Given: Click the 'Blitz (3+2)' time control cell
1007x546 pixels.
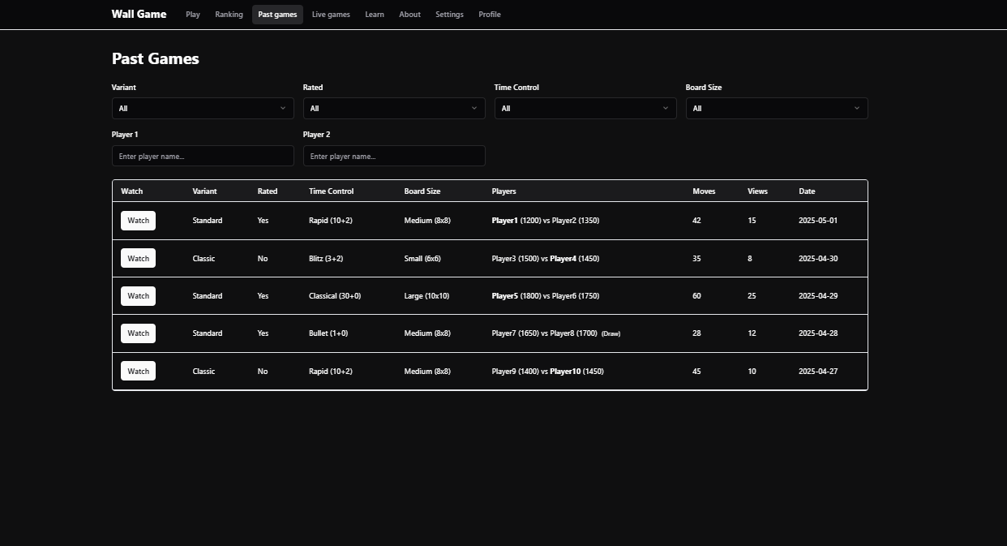Looking at the screenshot, I should (326, 259).
